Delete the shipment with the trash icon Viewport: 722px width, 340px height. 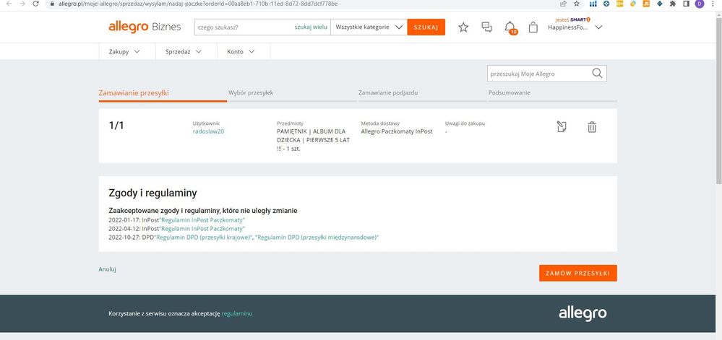(592, 127)
